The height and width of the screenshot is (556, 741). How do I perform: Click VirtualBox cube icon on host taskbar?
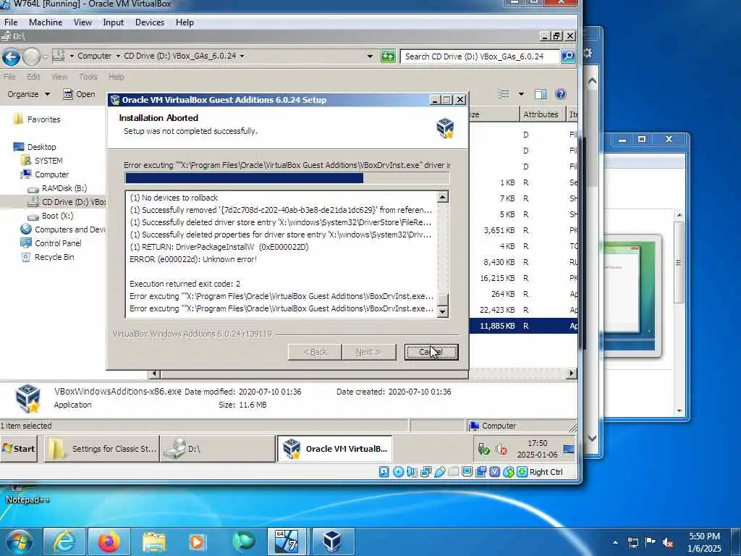332,542
